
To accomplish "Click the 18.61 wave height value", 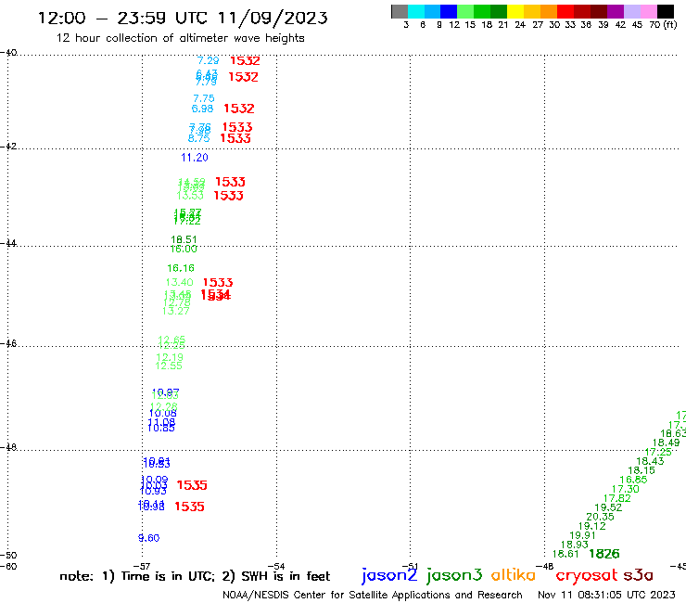I will click(565, 554).
